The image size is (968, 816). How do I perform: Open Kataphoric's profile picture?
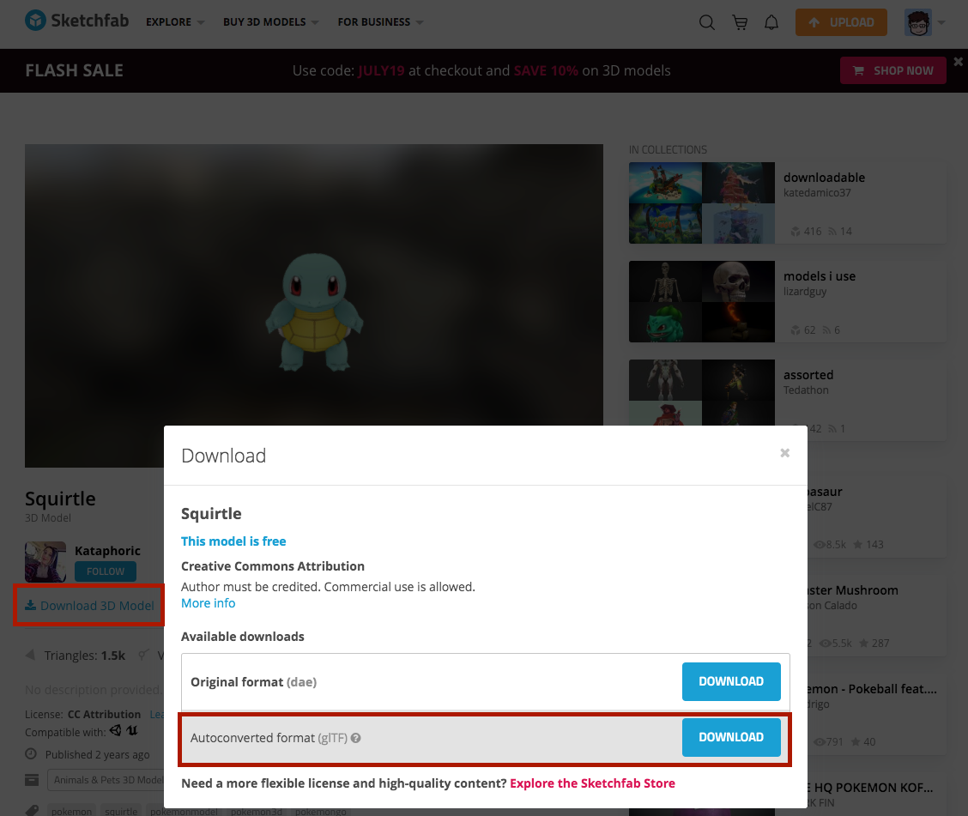click(x=45, y=562)
